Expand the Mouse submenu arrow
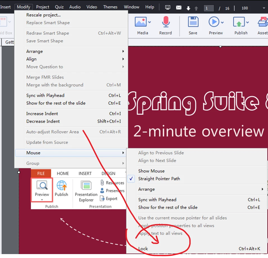This screenshot has height=258, width=268. (123, 153)
